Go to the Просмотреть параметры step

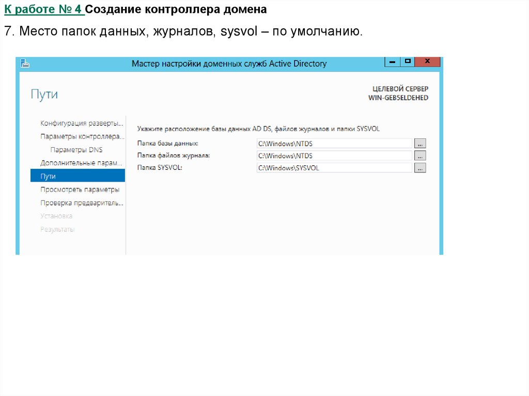80,189
